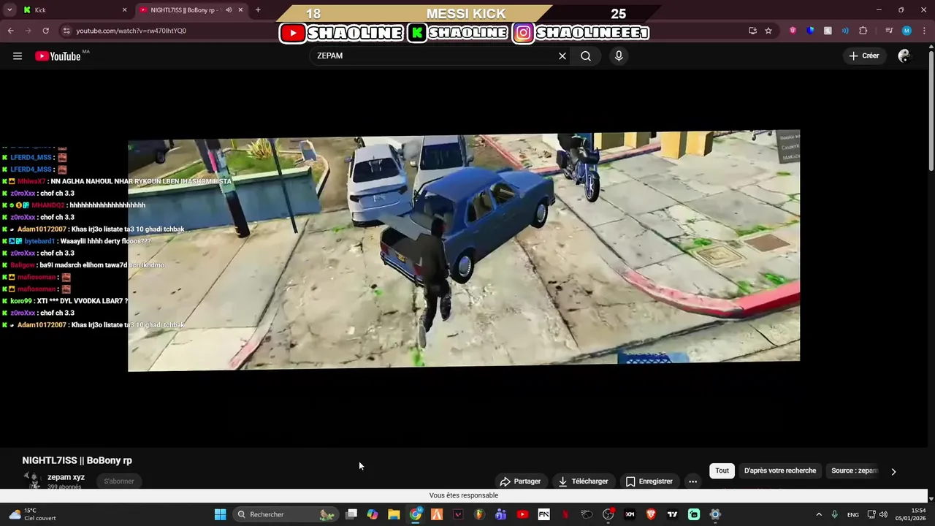
Task: Open the pink shield extension
Action: [x=793, y=31]
